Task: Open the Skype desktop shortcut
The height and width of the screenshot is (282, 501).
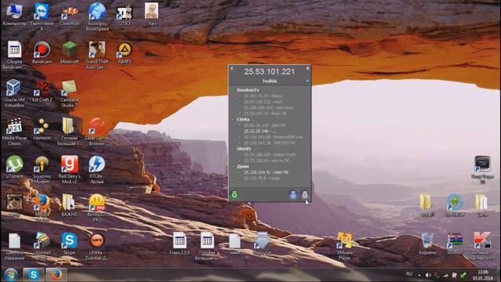Action: (70, 244)
